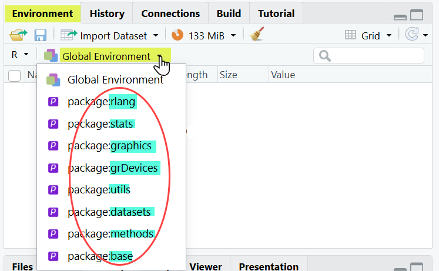Clear objects with the broom icon
439x271 pixels.
click(x=257, y=35)
